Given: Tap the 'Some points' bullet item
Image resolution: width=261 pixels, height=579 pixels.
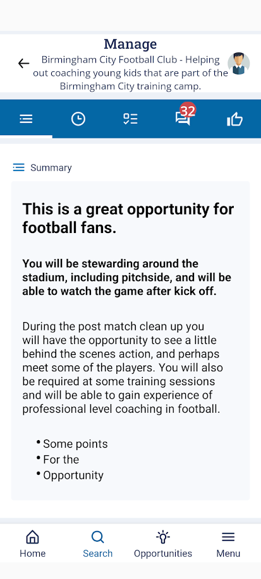Looking at the screenshot, I should pyautogui.click(x=75, y=444).
